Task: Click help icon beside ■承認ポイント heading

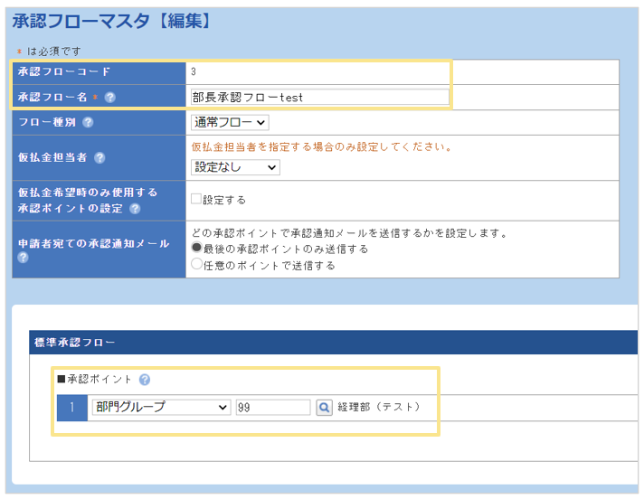Action: (x=145, y=380)
